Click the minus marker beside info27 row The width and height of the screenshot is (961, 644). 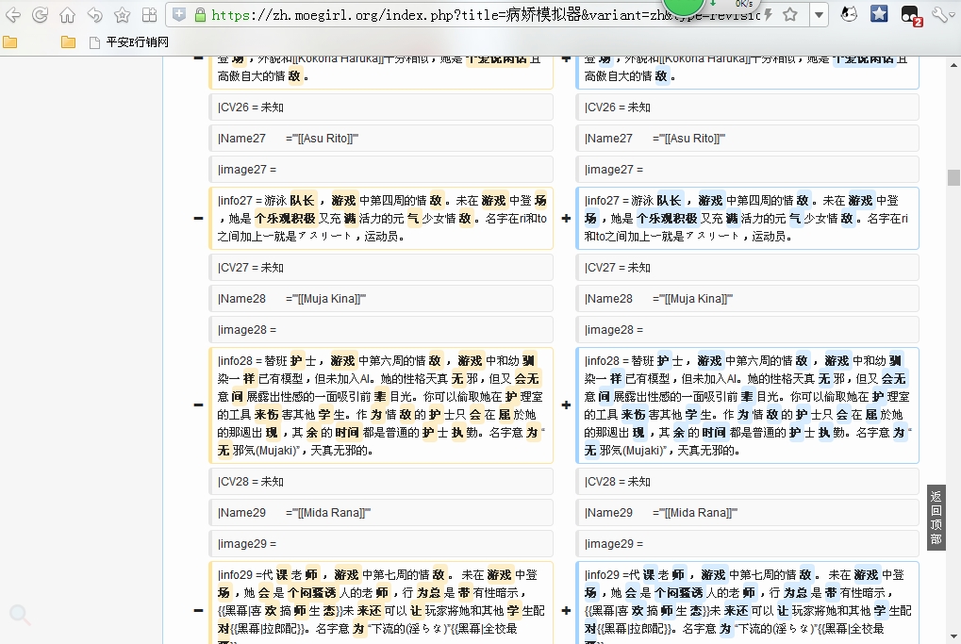click(198, 219)
